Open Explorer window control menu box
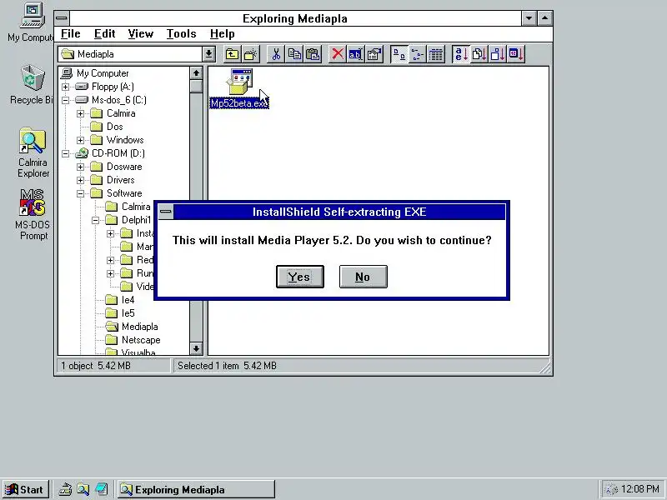667x500 pixels. coord(62,18)
